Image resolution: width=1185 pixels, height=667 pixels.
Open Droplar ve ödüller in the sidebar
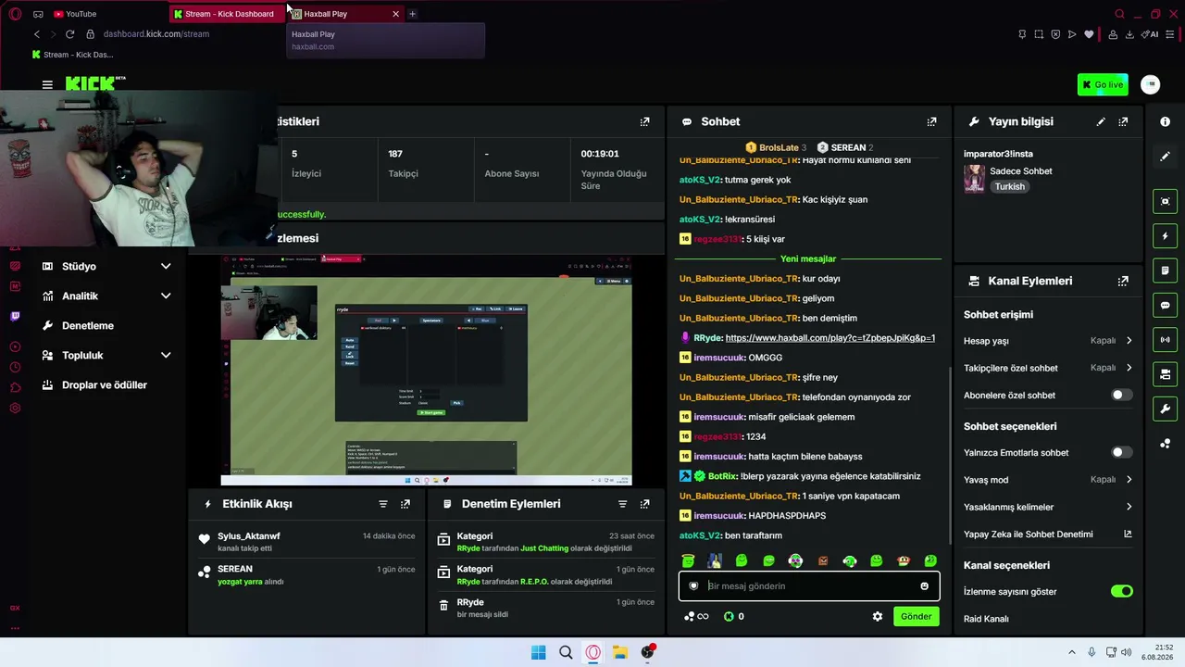[x=105, y=385]
